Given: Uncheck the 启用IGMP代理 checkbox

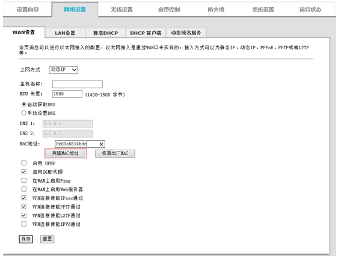Looking at the screenshot, I should coord(24,172).
